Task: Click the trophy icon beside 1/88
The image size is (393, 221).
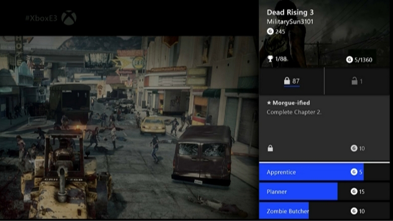Action: (270, 59)
